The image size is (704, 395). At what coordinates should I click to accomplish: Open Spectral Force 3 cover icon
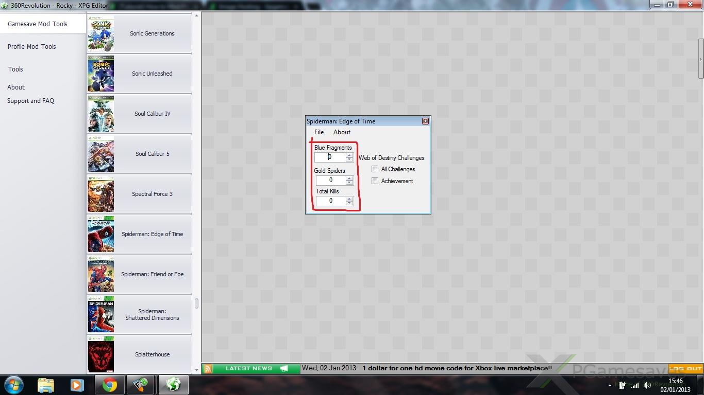point(100,194)
